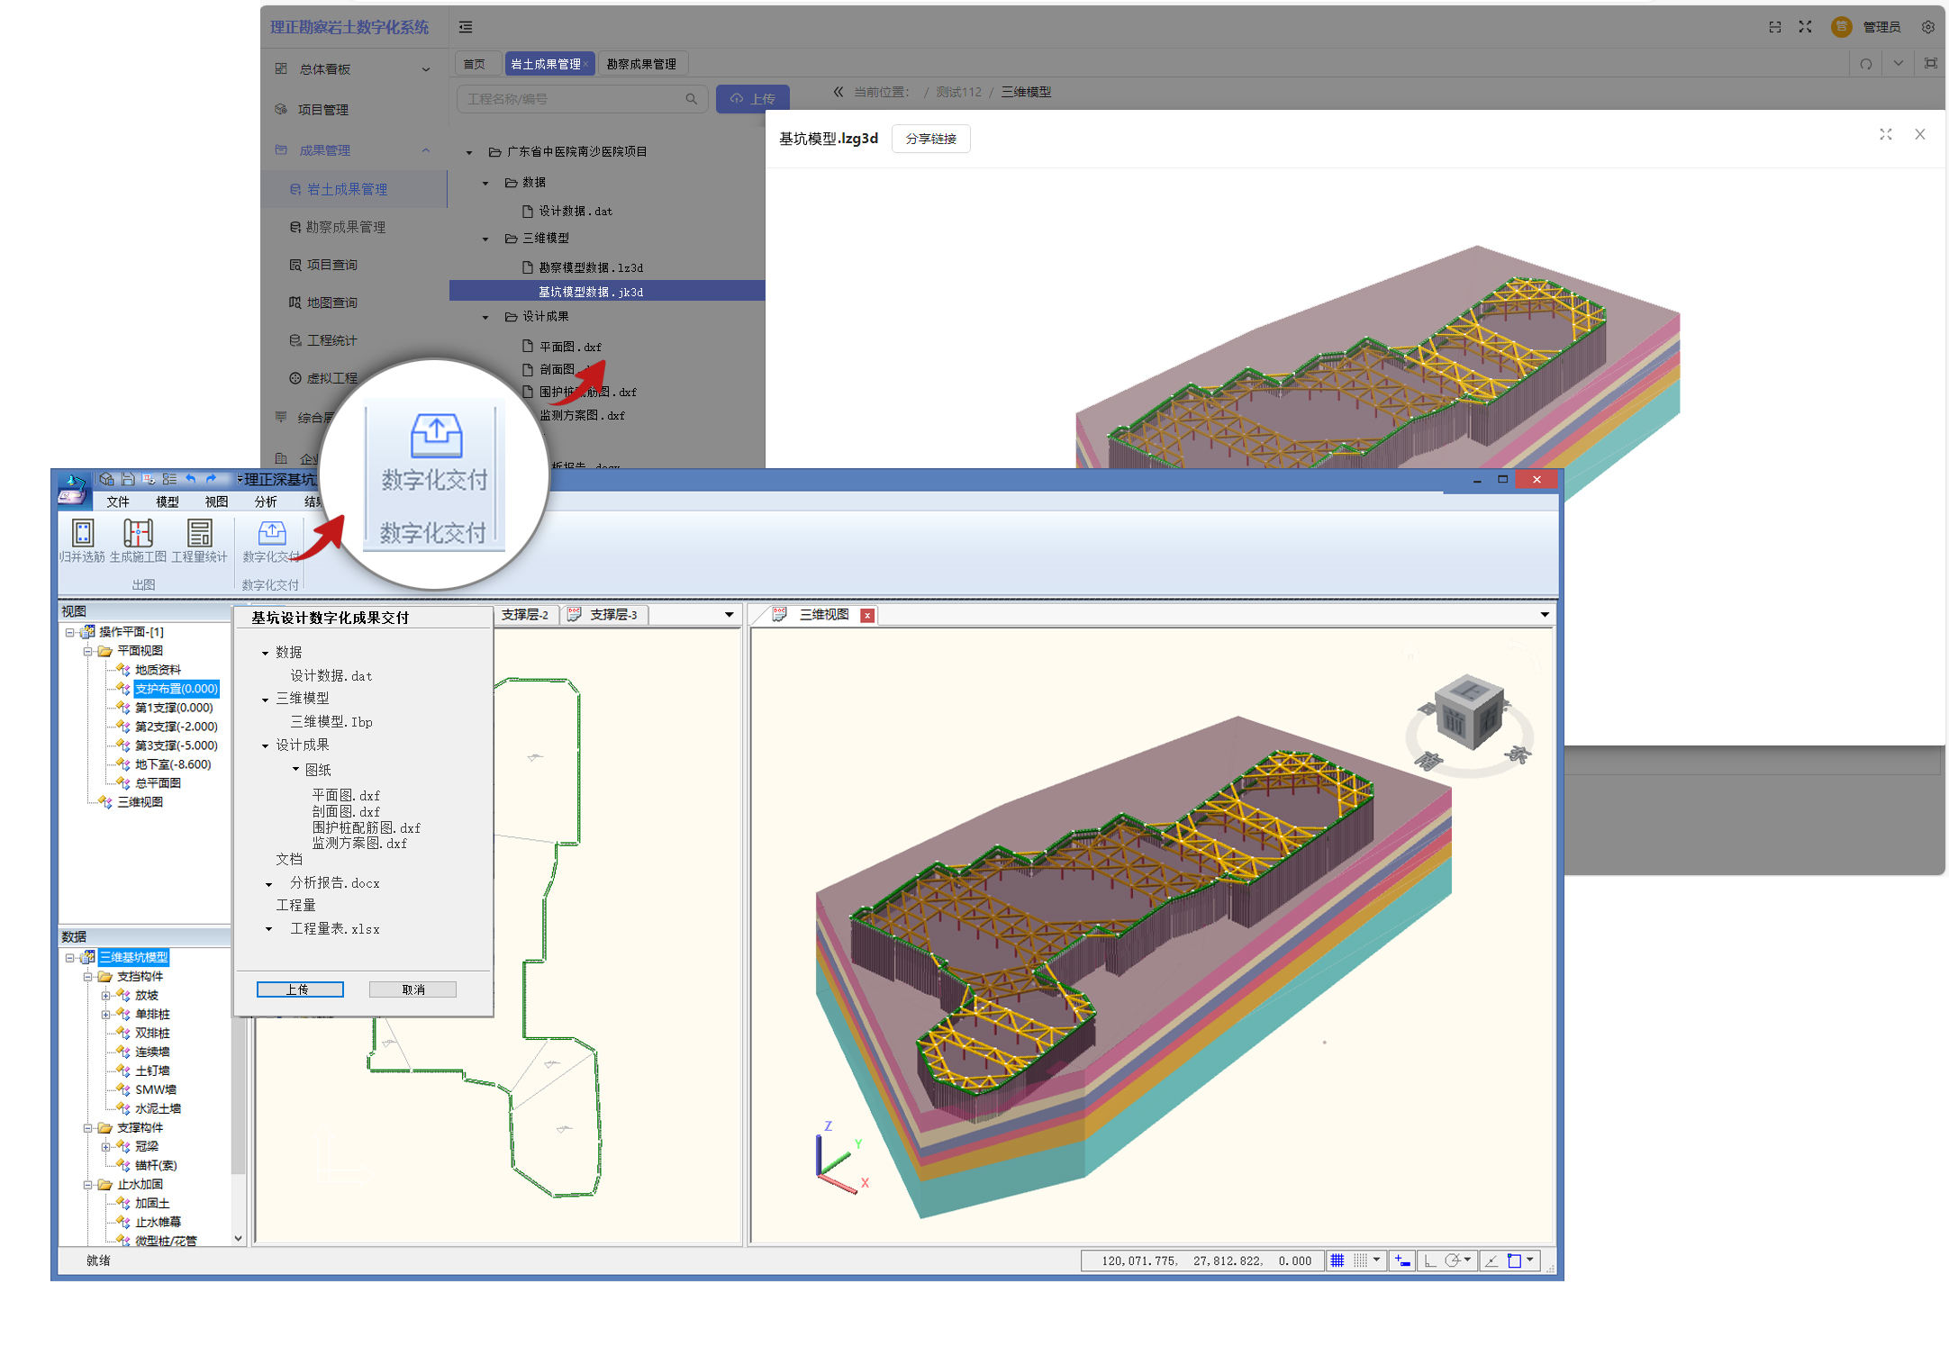Click the 分享链接 button
The width and height of the screenshot is (1949, 1355).
[x=930, y=139]
